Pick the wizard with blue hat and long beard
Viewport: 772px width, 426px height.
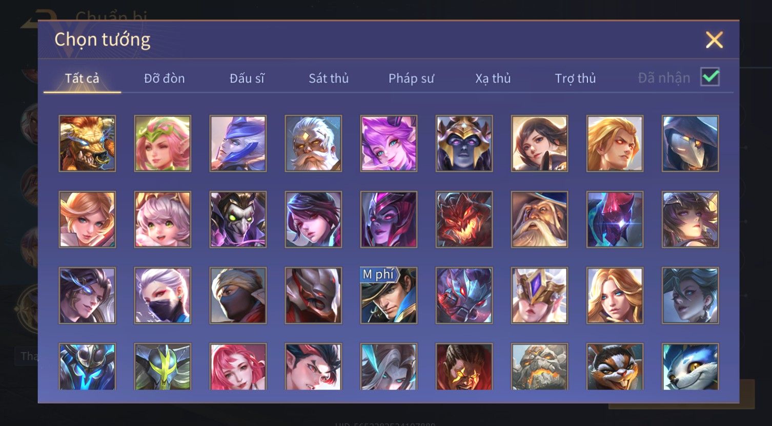click(539, 220)
